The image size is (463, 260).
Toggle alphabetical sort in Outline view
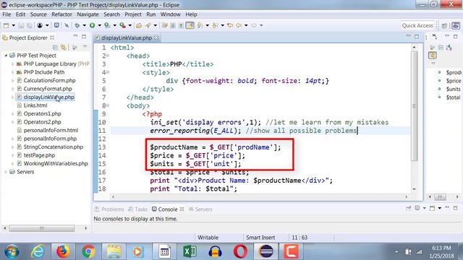point(449,47)
